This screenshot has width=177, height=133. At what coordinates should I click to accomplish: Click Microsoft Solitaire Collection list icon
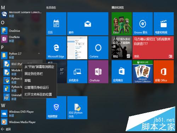coord(4,14)
